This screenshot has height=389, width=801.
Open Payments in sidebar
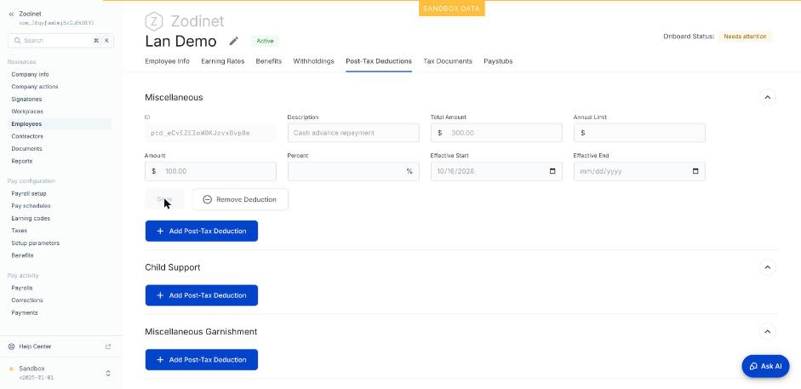(25, 312)
